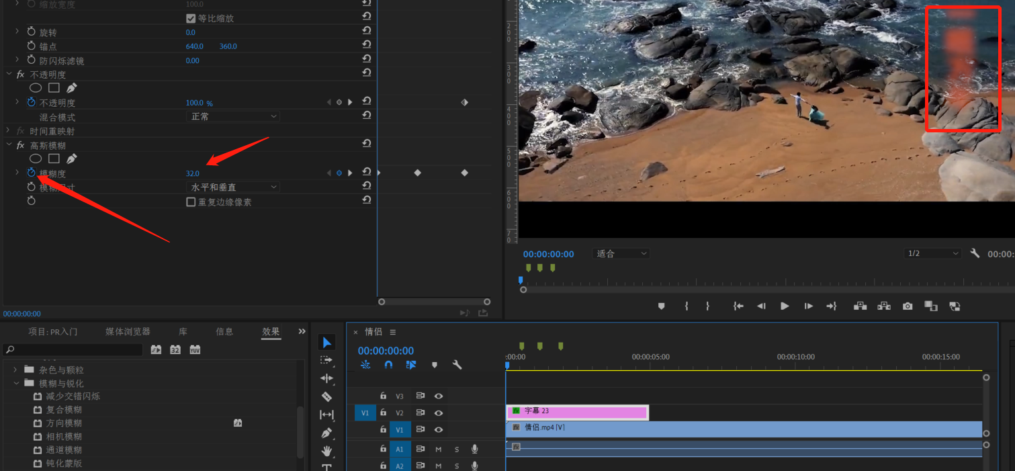Toggle animation stopwatch for 锚点
This screenshot has height=471, width=1015.
[31, 46]
